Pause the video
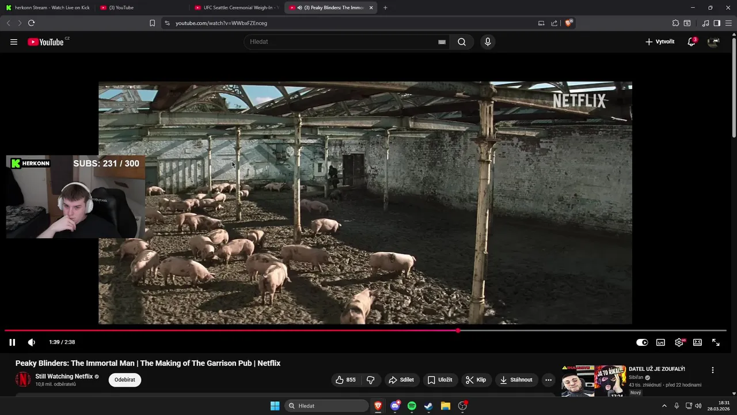Screen dimensions: 737x415 tap(12, 342)
